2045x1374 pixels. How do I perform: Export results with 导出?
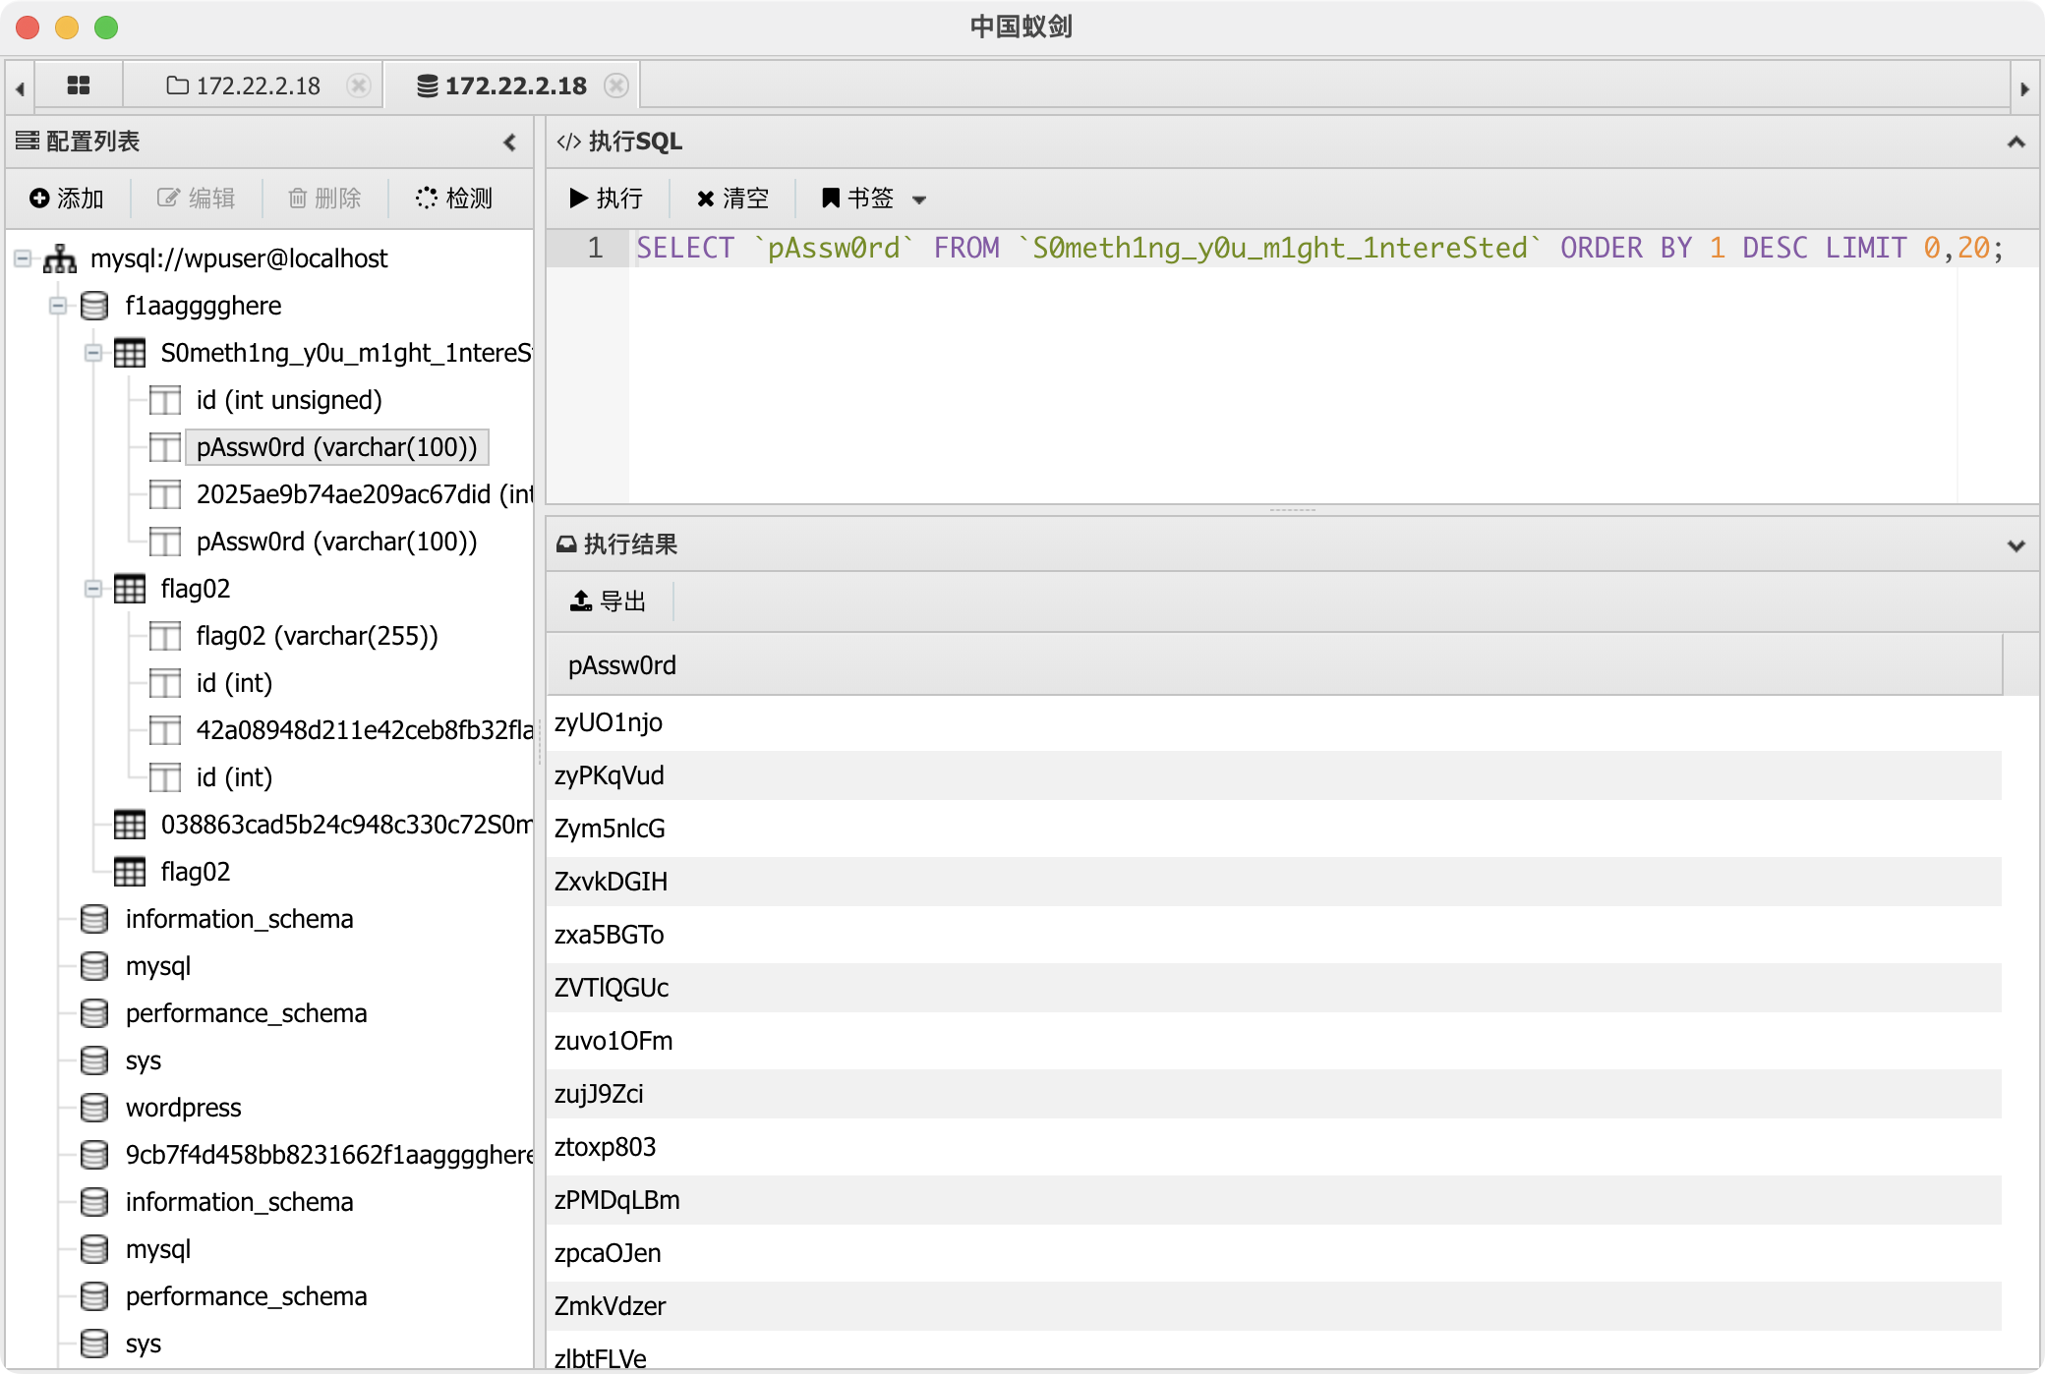(609, 601)
